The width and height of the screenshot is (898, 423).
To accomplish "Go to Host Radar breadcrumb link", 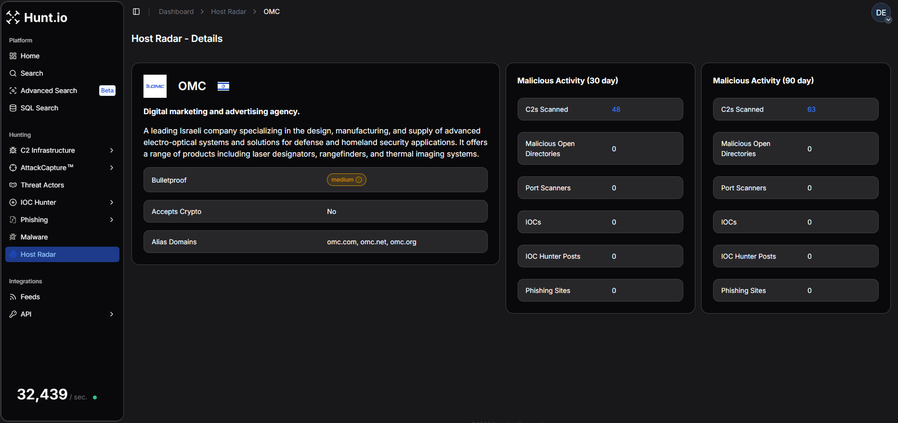I will coord(229,12).
